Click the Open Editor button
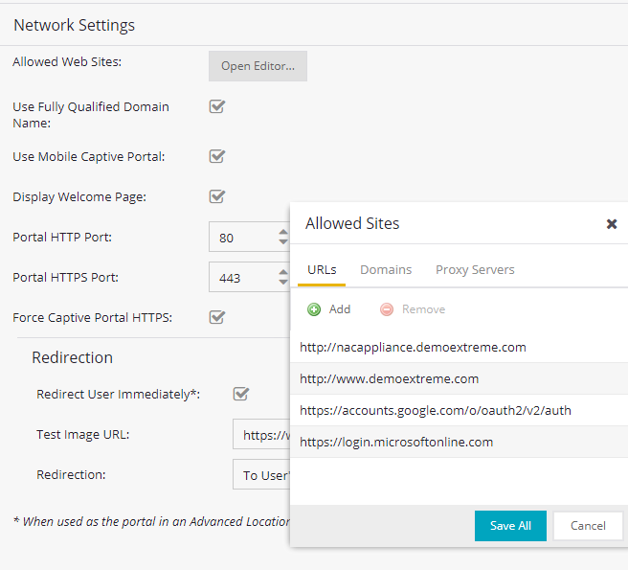Viewport: 628px width, 570px height. coord(258,66)
